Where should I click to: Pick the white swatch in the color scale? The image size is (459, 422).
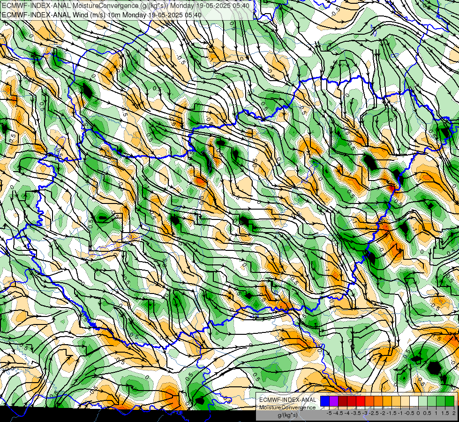pyautogui.click(x=414, y=401)
